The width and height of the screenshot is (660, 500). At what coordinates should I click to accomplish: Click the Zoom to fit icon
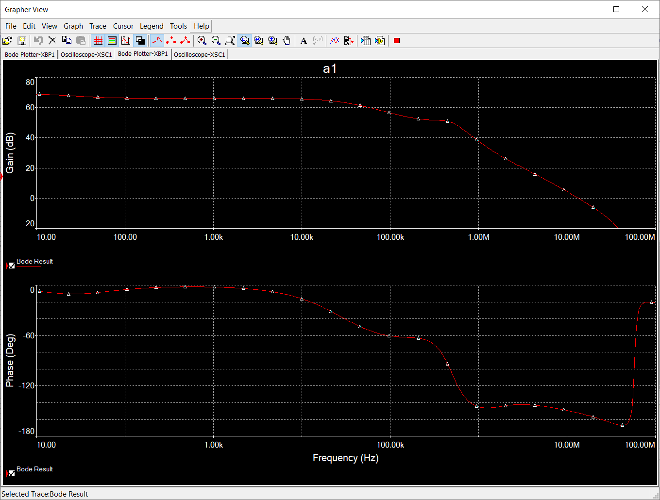pyautogui.click(x=230, y=41)
